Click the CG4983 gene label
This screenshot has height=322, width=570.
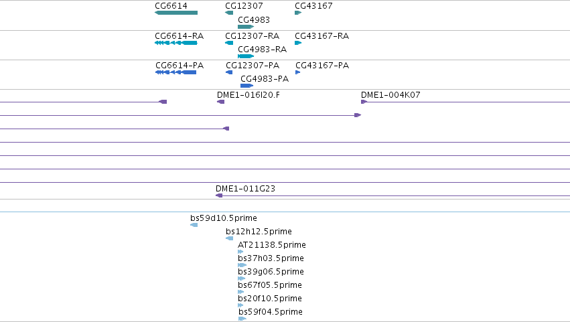[254, 20]
